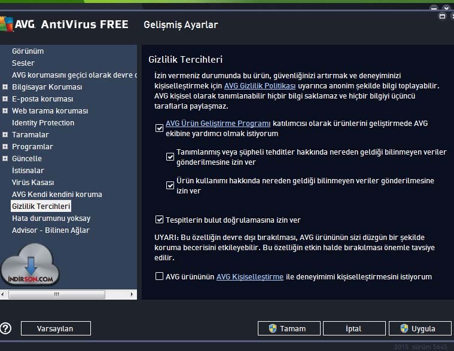Select Web tarama koruması label

click(x=50, y=111)
